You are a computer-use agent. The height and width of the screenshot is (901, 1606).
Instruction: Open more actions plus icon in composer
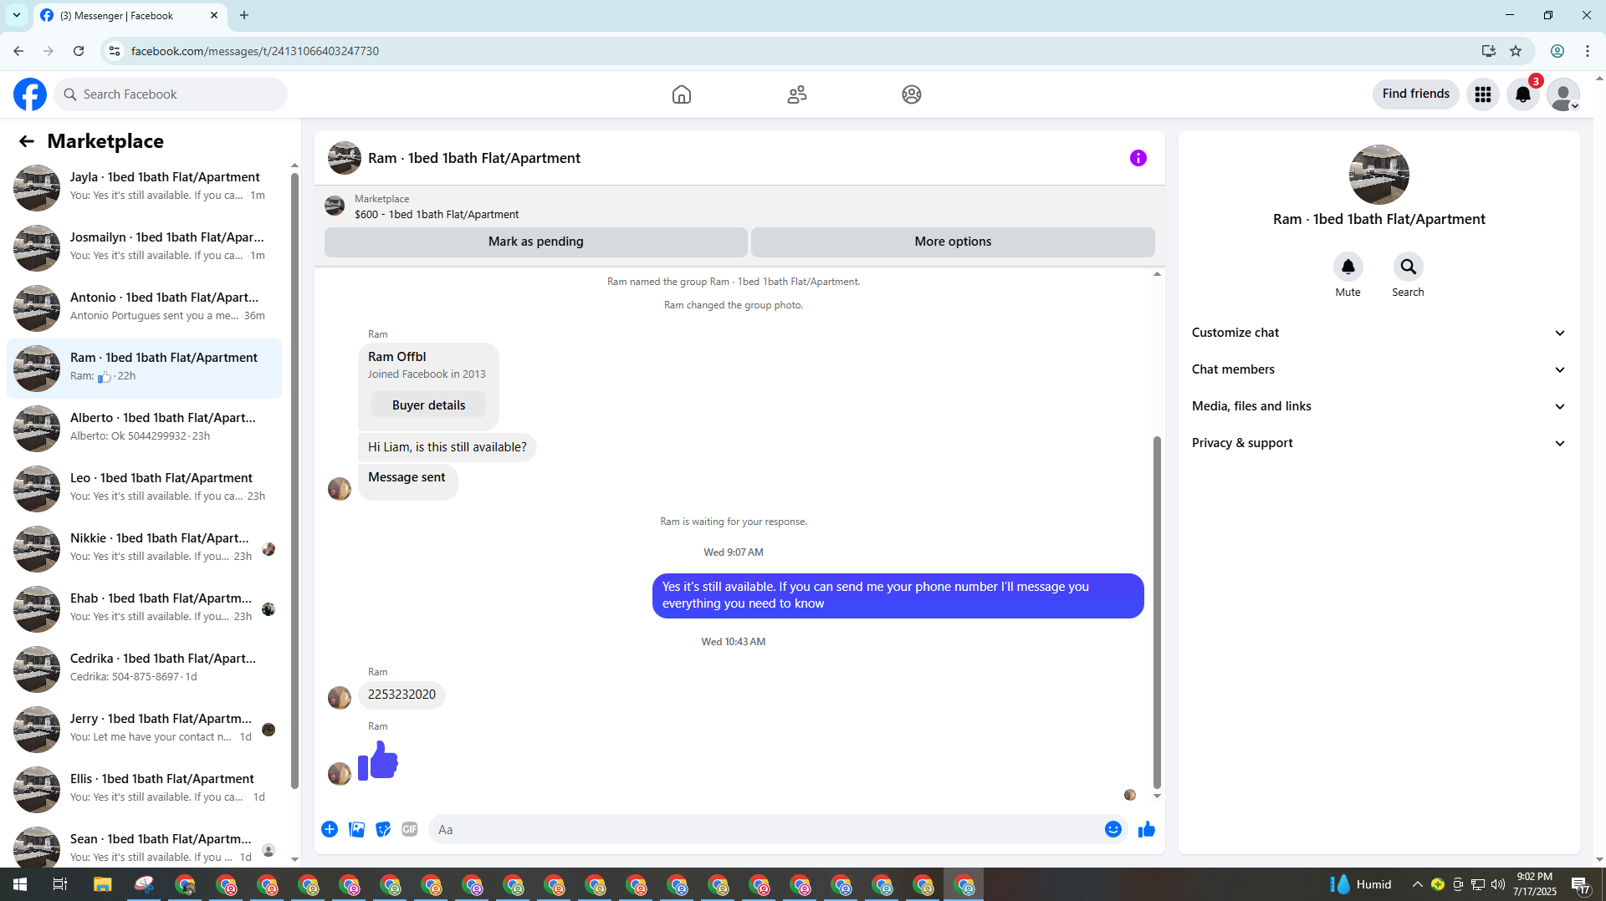(330, 829)
